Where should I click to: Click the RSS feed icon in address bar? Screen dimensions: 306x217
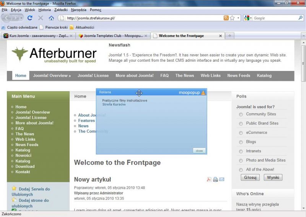click(226, 18)
